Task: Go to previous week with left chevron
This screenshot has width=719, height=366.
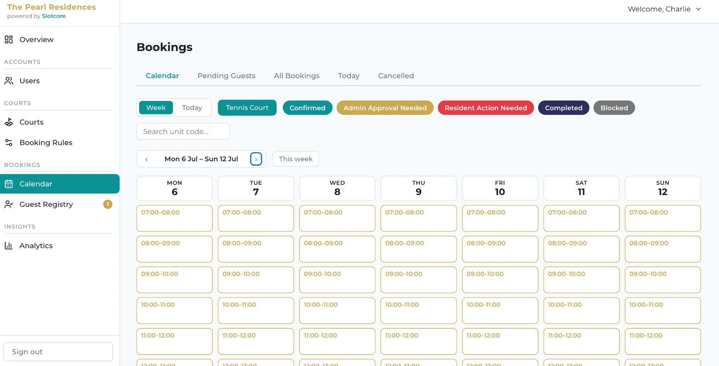Action: coord(146,159)
